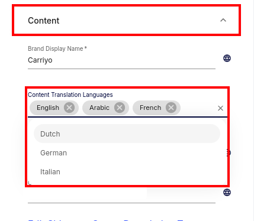This screenshot has width=254, height=221.
Task: Focus the Brand Display Name field containing Carriyo
Action: click(121, 60)
